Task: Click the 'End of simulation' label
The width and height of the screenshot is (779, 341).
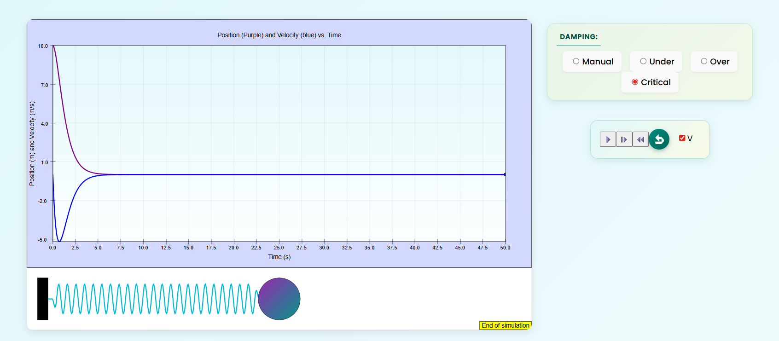Action: (x=506, y=325)
